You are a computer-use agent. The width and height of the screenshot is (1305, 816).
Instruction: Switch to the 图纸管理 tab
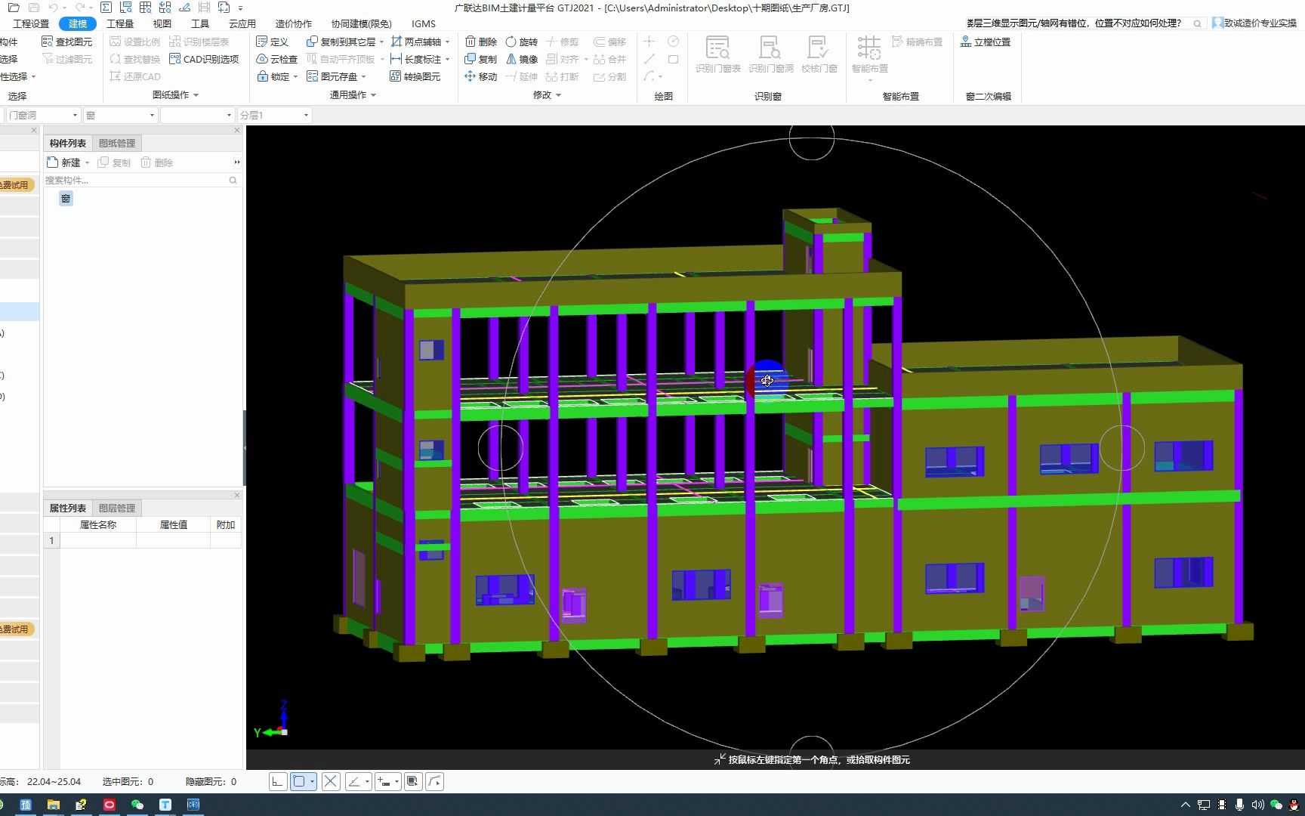point(116,143)
